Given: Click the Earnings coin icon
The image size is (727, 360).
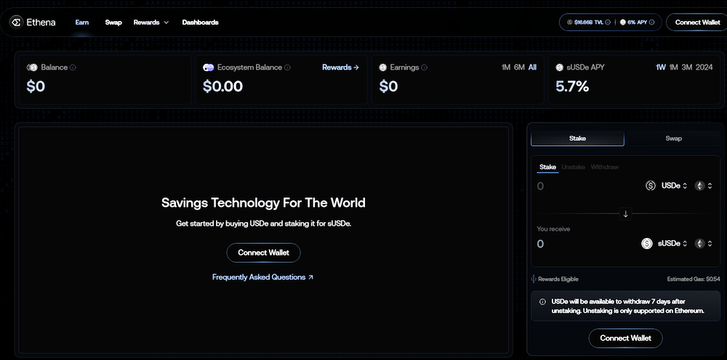Looking at the screenshot, I should (x=383, y=67).
